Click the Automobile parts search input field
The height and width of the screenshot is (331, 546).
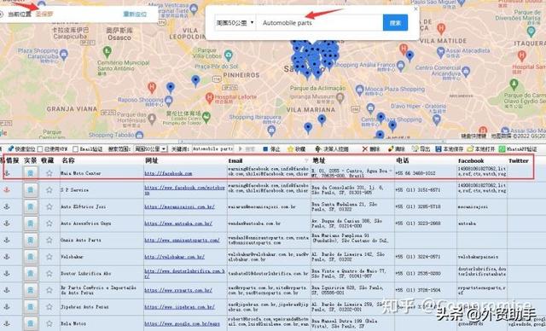[319, 23]
